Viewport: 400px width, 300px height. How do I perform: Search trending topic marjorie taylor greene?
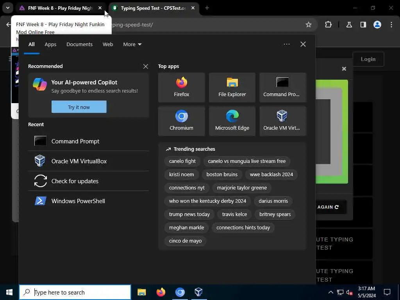coord(242,188)
